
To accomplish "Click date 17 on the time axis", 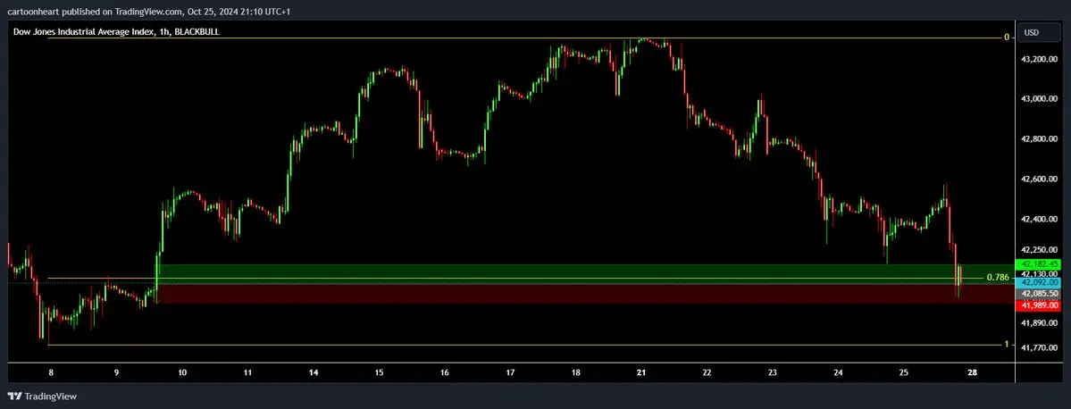I will pyautogui.click(x=510, y=372).
